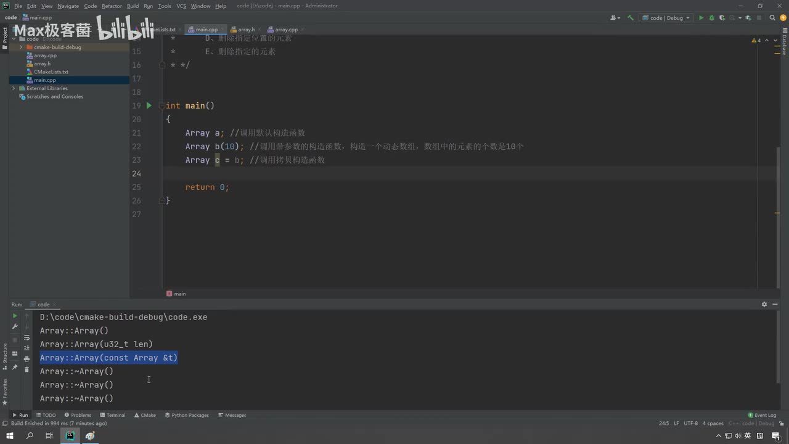Toggle soft-wrap in Run console

click(x=27, y=338)
